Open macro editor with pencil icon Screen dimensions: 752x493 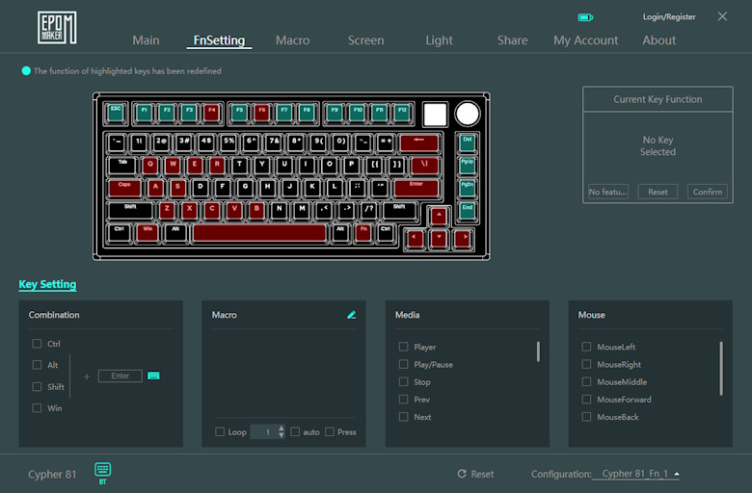coord(352,315)
